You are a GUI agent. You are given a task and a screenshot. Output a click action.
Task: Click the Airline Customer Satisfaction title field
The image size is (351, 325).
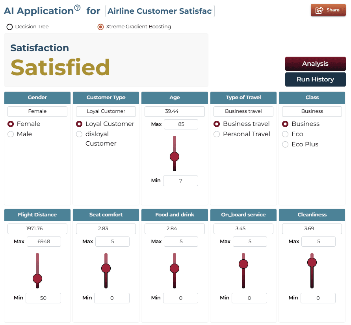[x=160, y=11]
